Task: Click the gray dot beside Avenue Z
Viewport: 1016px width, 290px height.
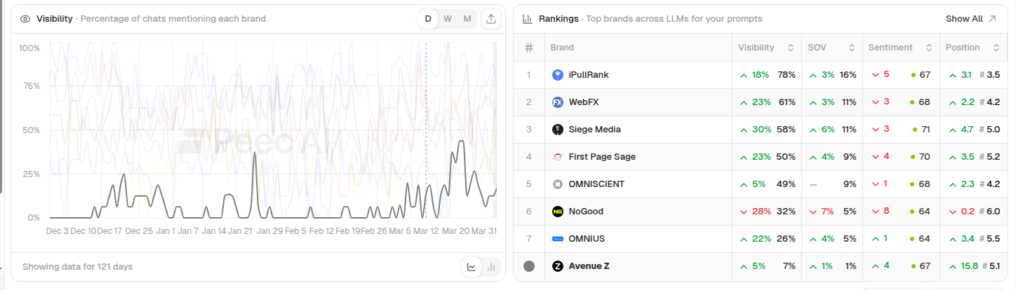Action: (x=529, y=266)
